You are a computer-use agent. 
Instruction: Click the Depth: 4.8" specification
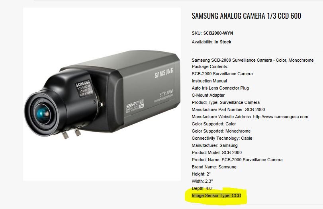[x=202, y=188]
